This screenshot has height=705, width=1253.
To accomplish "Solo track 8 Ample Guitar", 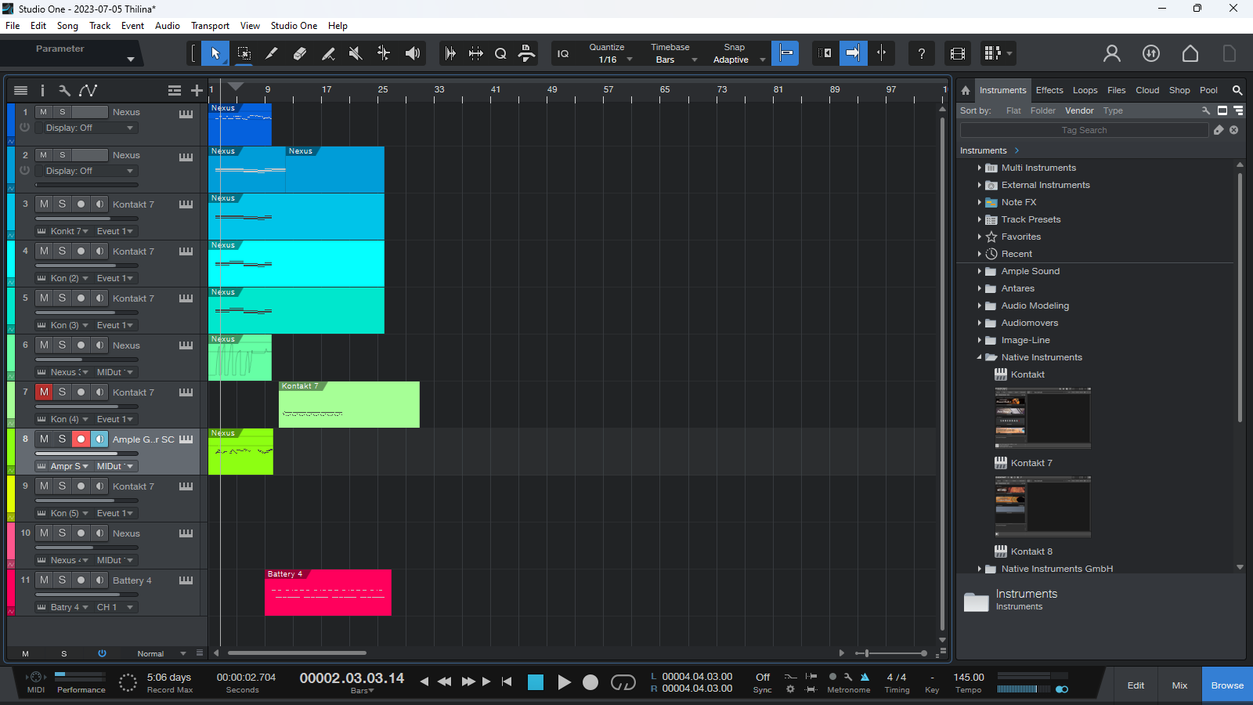I will coord(62,439).
